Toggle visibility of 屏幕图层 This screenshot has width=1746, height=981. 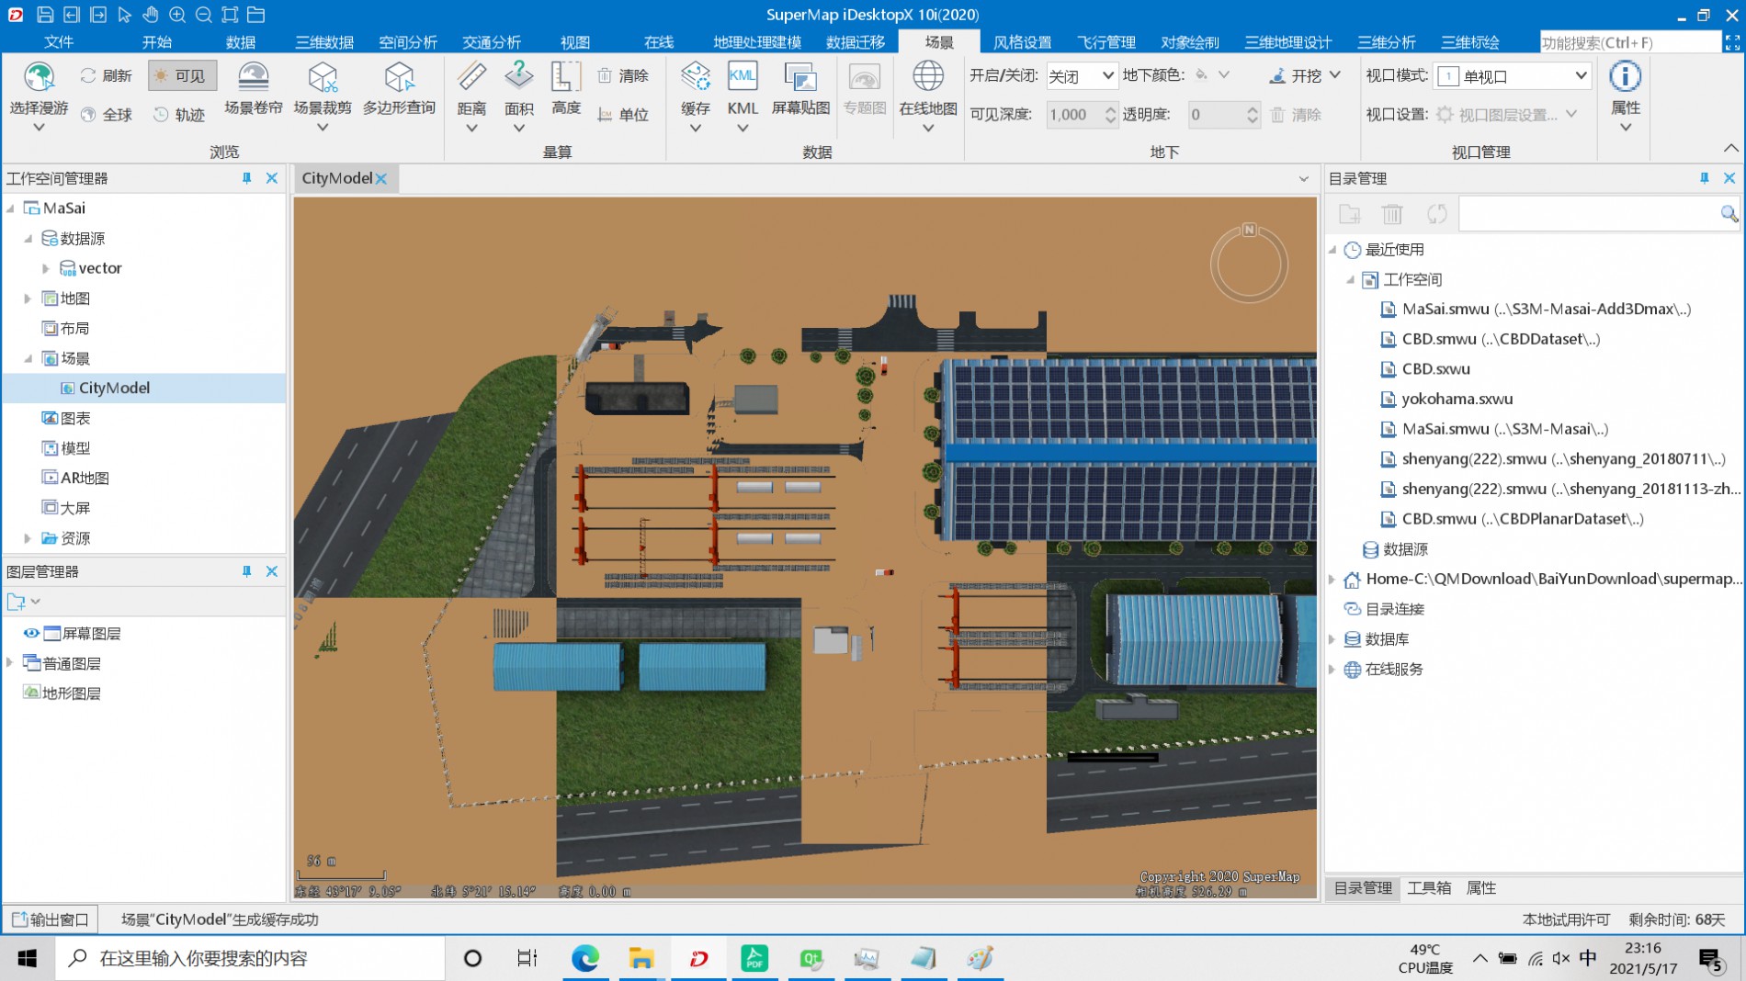31,633
